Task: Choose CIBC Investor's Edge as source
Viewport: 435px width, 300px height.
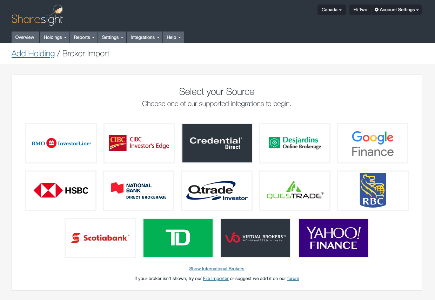Action: pos(139,143)
